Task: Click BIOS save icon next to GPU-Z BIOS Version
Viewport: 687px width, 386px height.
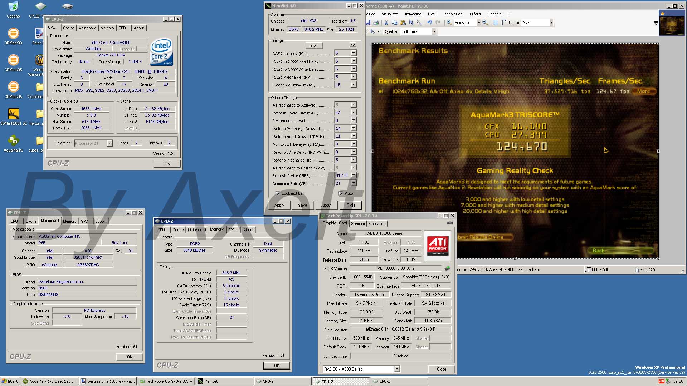Action: [447, 268]
